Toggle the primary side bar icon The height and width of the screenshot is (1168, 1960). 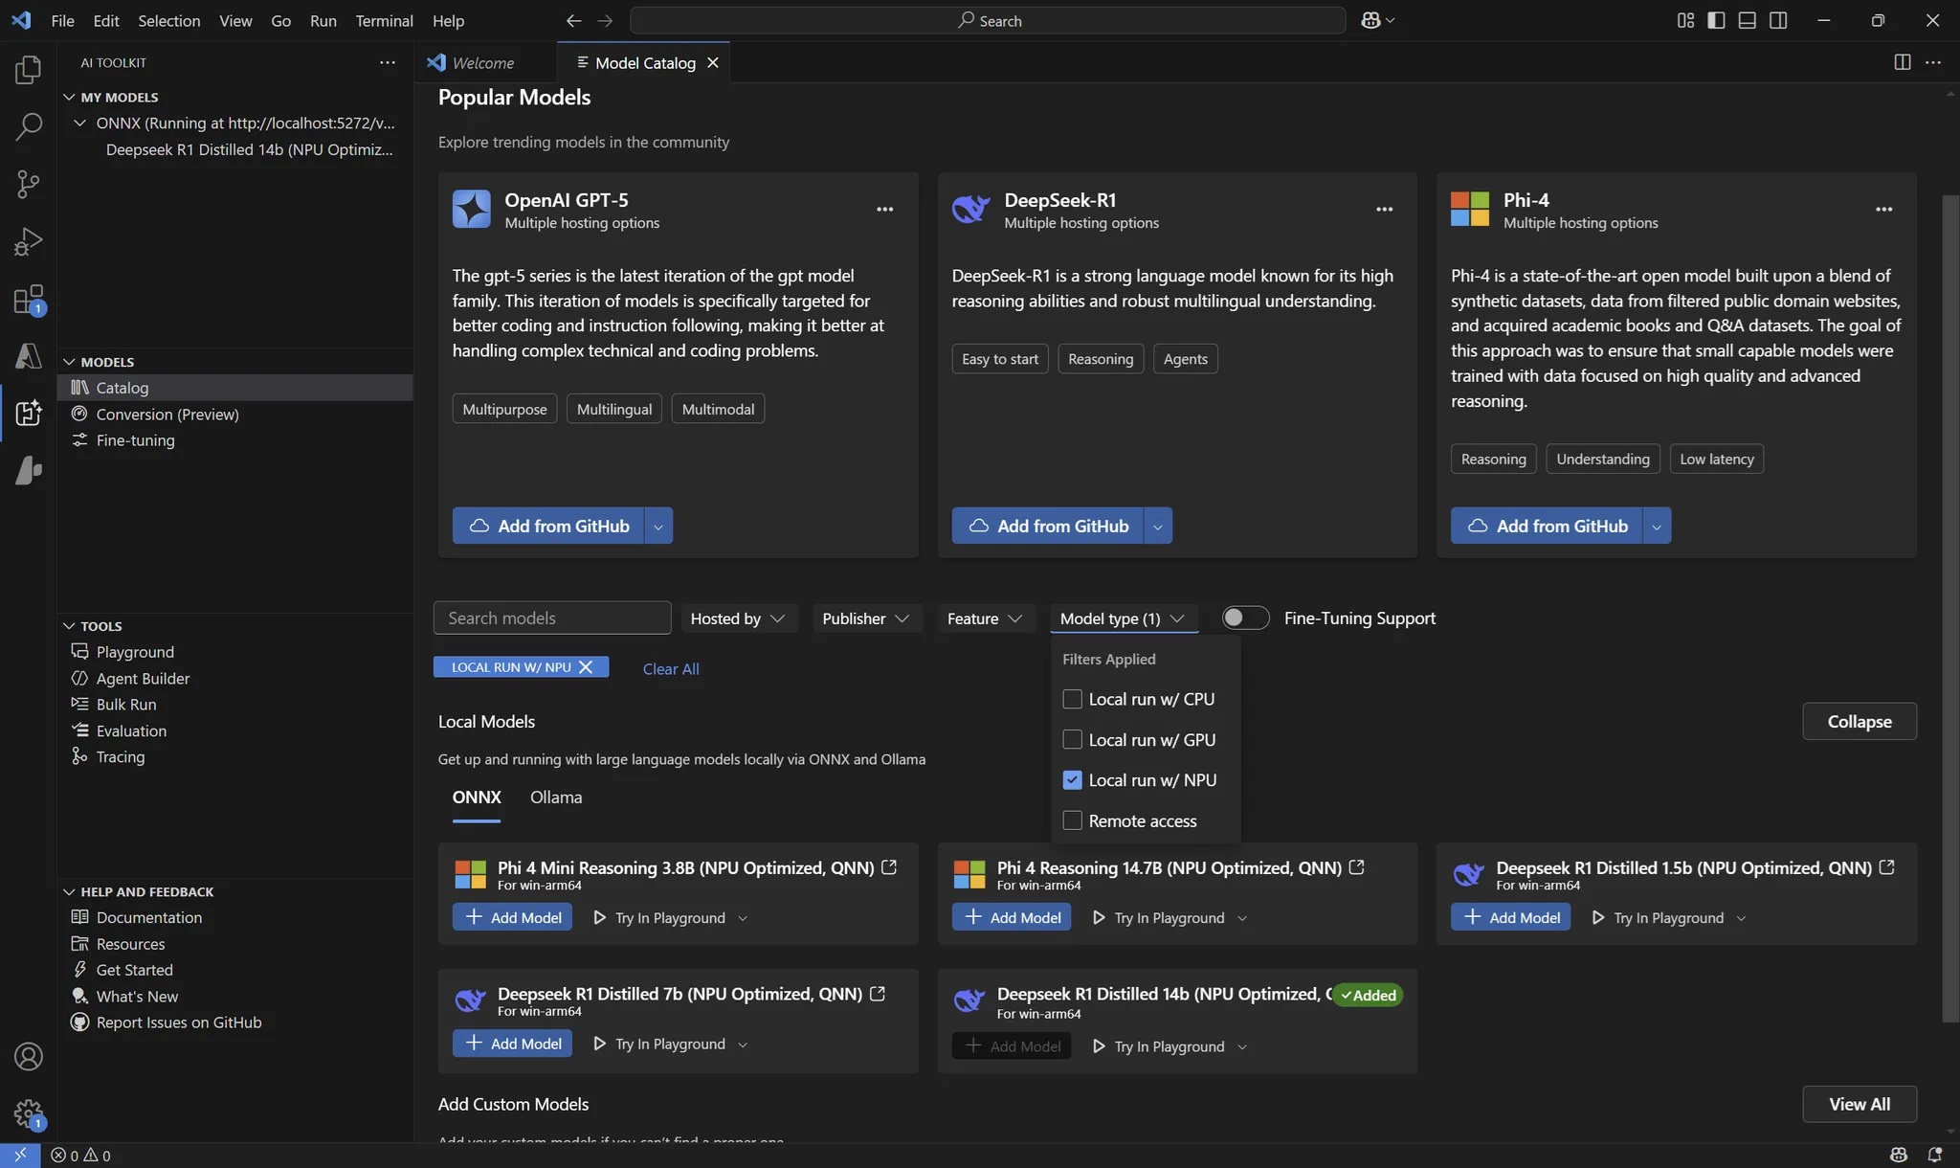tap(1716, 20)
